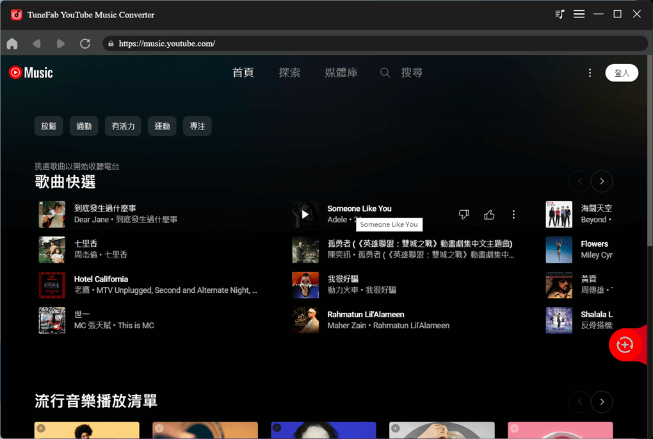Navigate back with the left arrow
Screen dimensions: 653x439
click(36, 44)
